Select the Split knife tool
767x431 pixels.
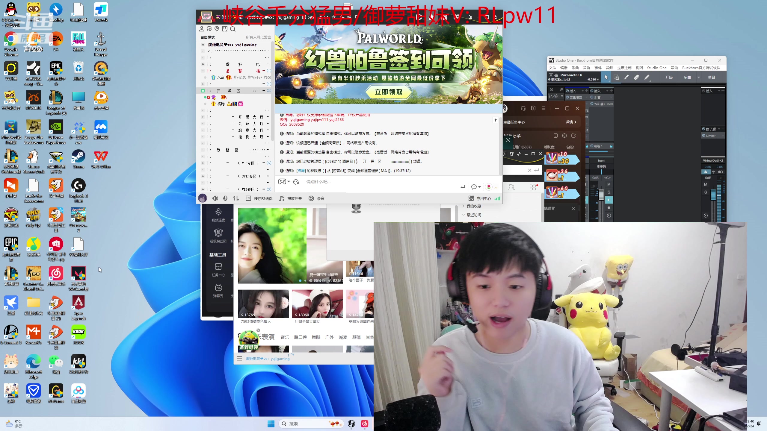click(626, 77)
